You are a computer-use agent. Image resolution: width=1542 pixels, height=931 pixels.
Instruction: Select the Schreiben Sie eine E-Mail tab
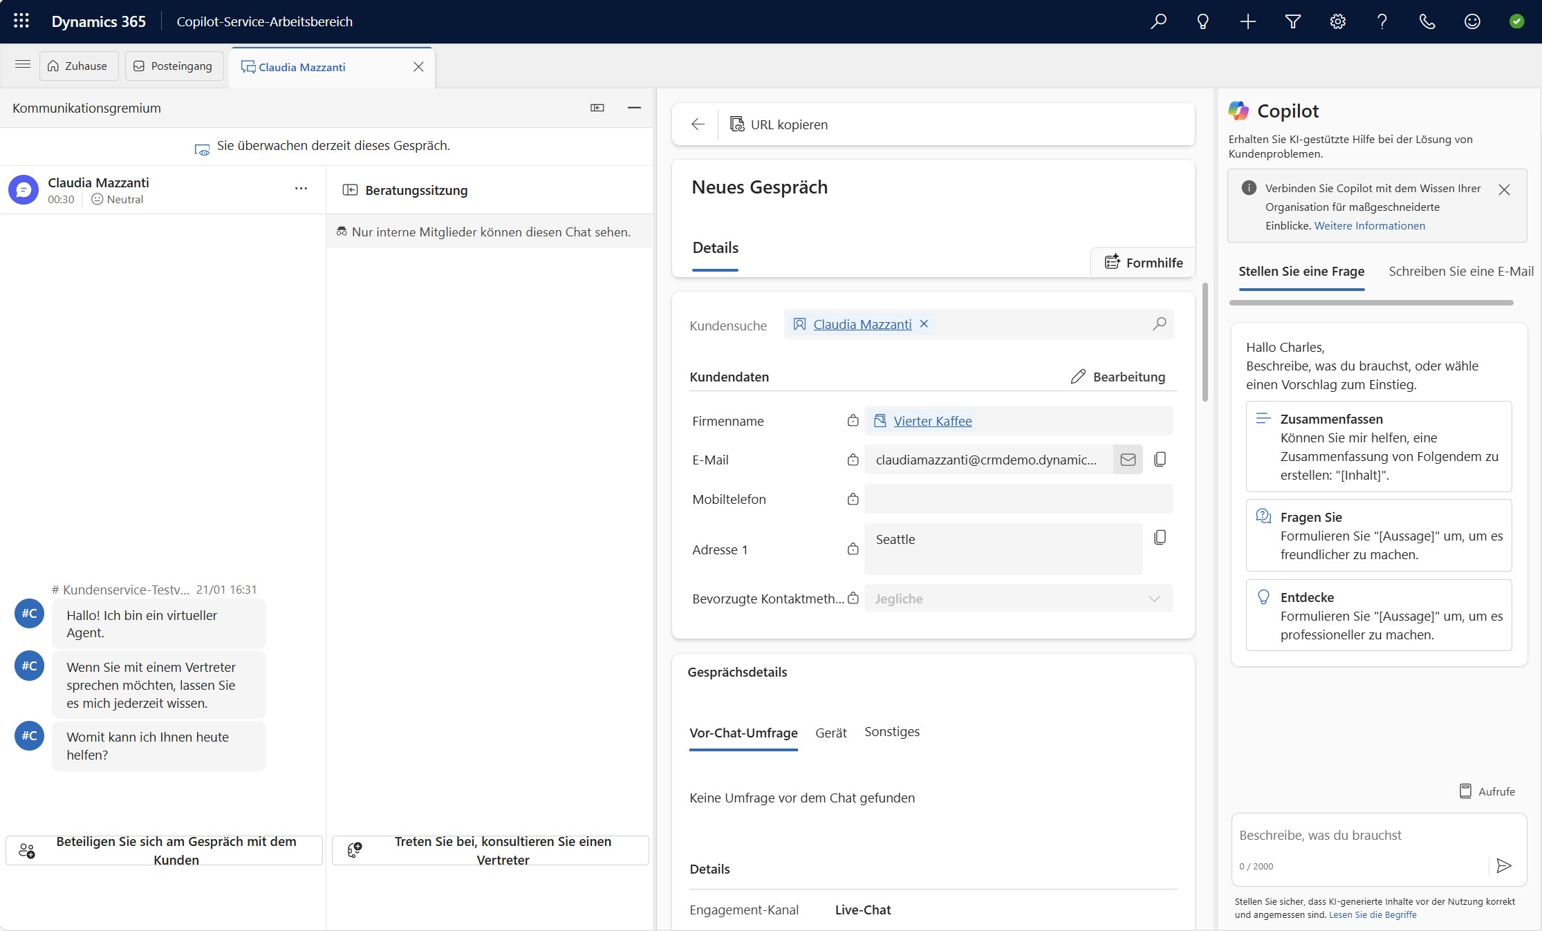[1460, 272]
